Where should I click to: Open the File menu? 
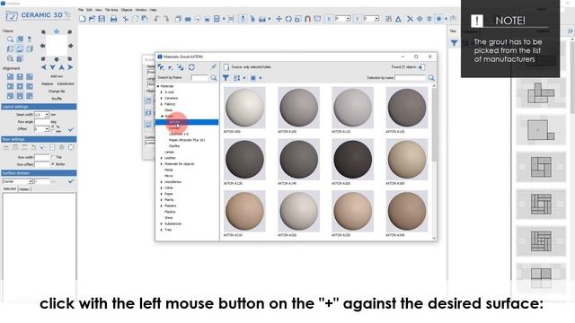click(x=81, y=10)
